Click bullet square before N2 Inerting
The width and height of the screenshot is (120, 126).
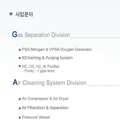pos(20,58)
